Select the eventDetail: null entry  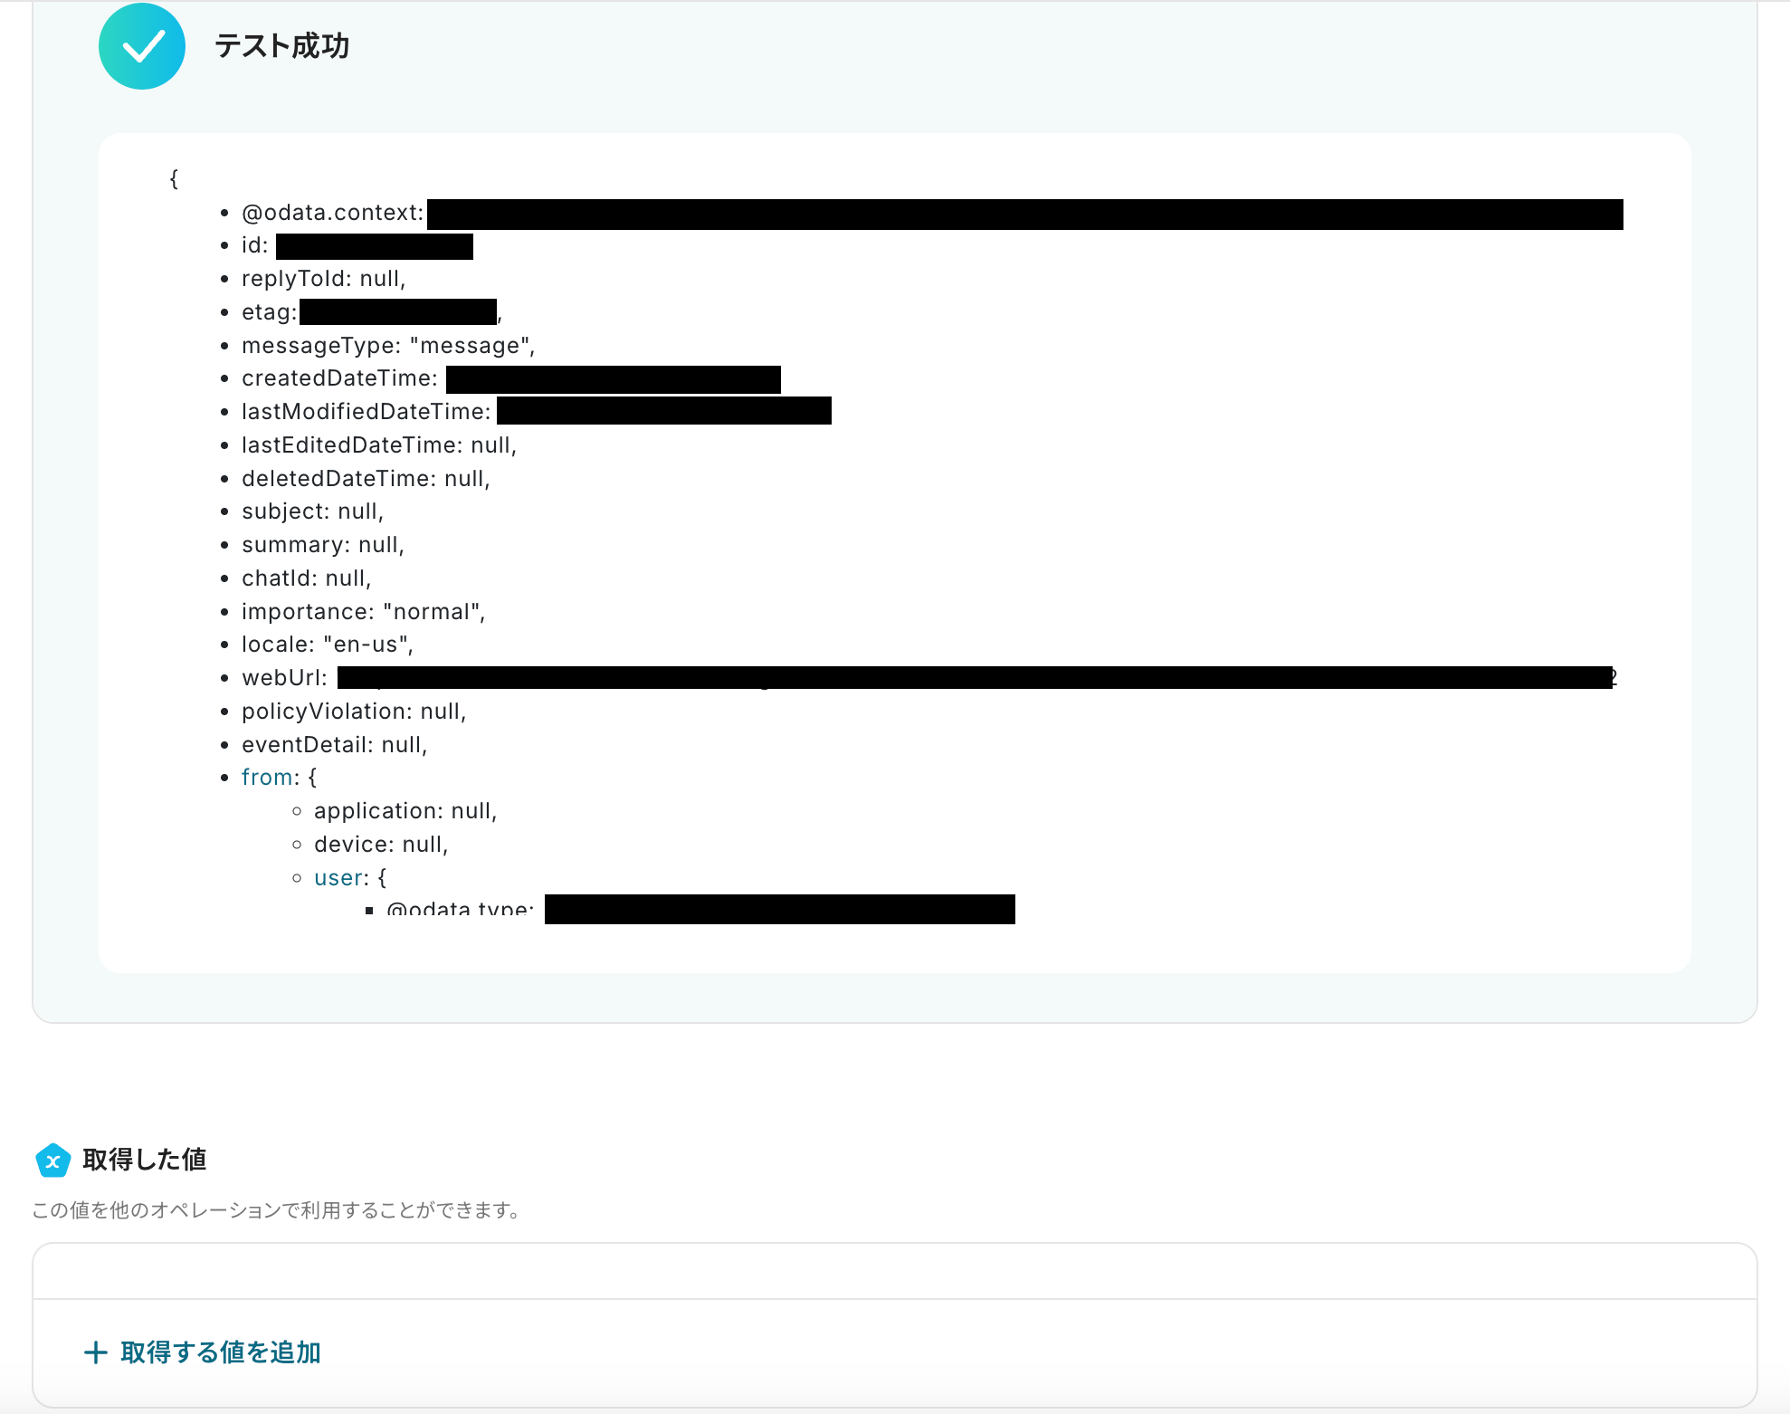(334, 745)
